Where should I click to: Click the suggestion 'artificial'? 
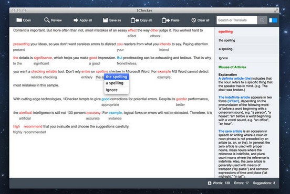(25, 118)
